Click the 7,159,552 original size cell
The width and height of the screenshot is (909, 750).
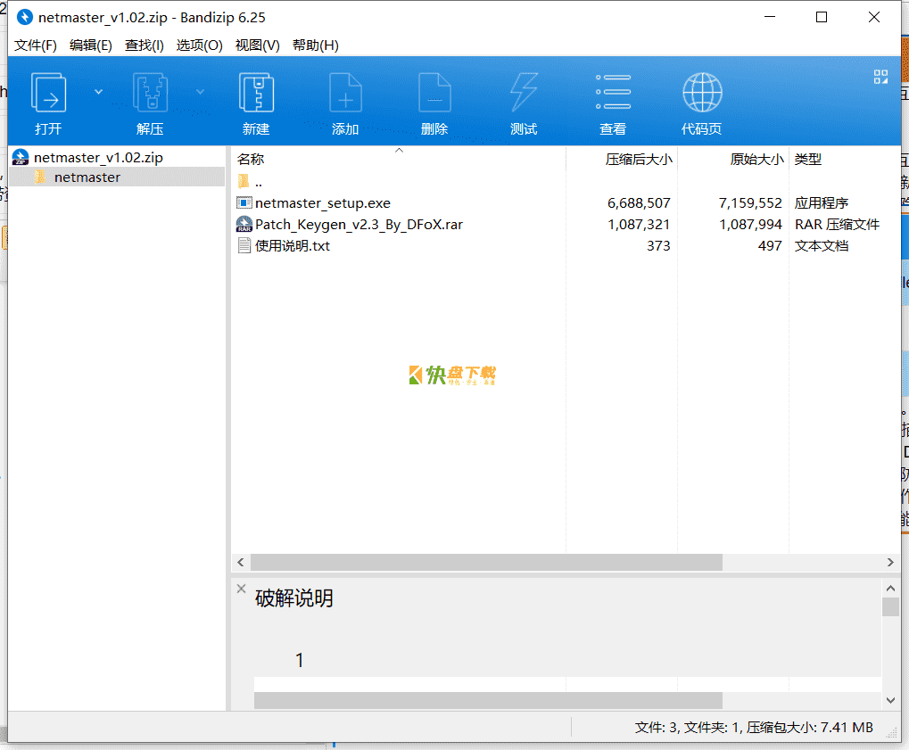pyautogui.click(x=750, y=202)
